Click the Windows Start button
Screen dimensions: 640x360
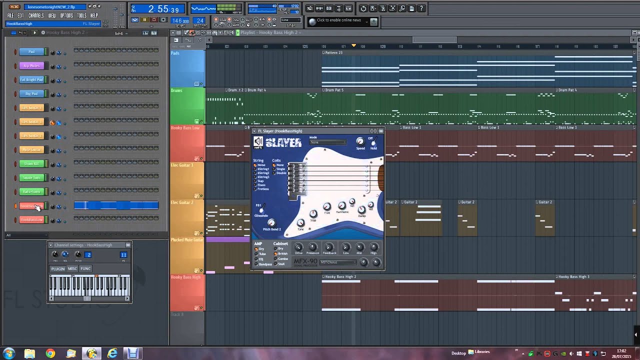(8, 353)
